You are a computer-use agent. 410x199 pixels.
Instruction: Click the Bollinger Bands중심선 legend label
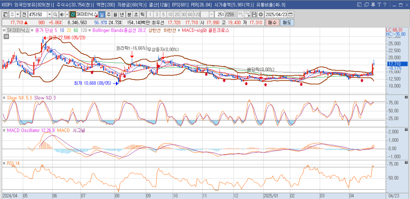(x=119, y=30)
